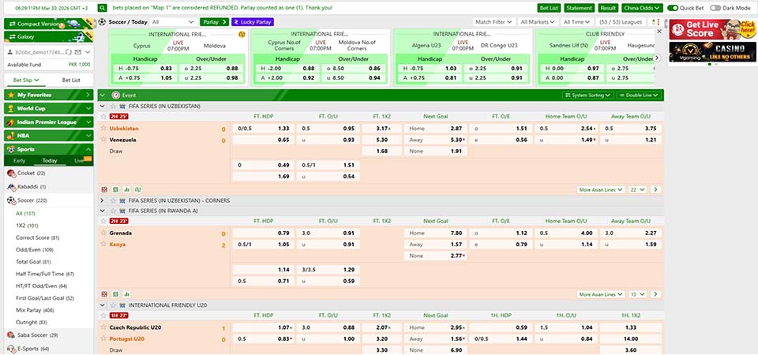Screen dimensions: 758x355
Task: Favorite Czech Republic U20 with its star
Action: [103, 327]
